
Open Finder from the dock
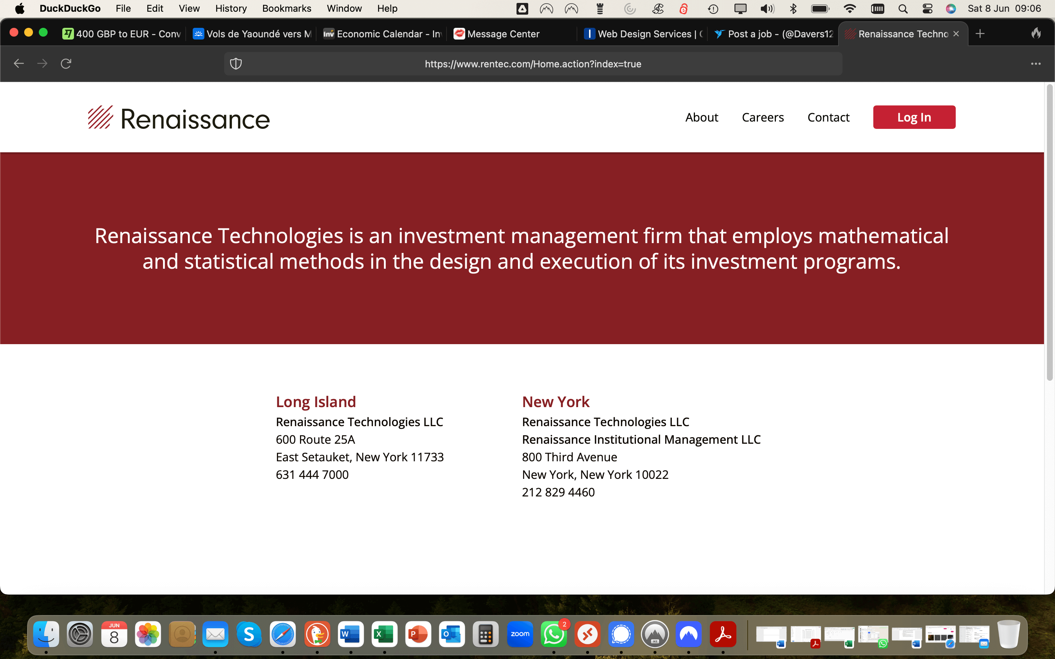[46, 634]
